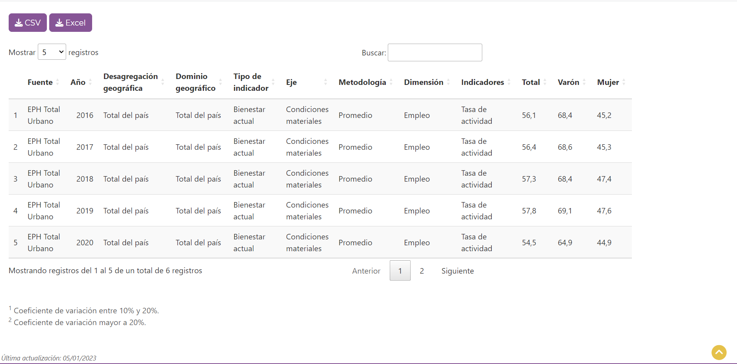This screenshot has height=364, width=737.
Task: Sort table by Año column
Action: pyautogui.click(x=78, y=82)
